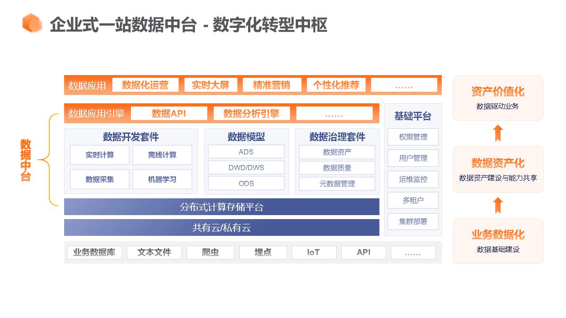This screenshot has height=318, width=566.
Task: Select the 业务数据库 source box
Action: coord(94,252)
